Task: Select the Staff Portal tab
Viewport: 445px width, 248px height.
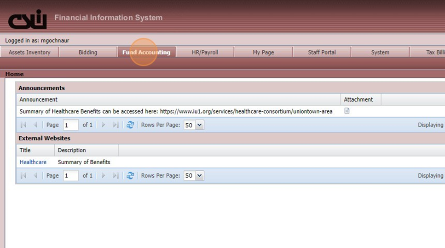Action: (322, 52)
